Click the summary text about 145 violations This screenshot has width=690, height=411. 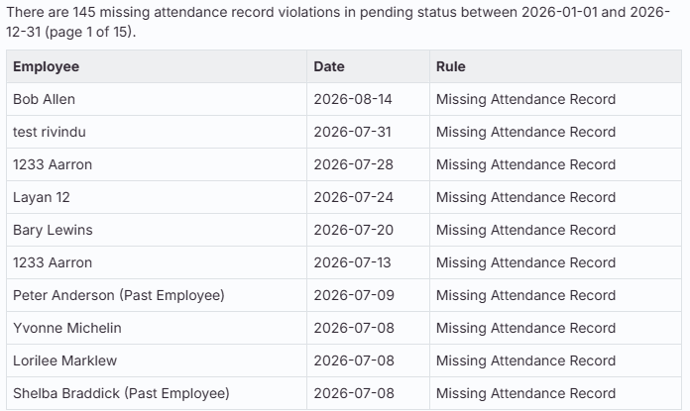pyautogui.click(x=338, y=22)
